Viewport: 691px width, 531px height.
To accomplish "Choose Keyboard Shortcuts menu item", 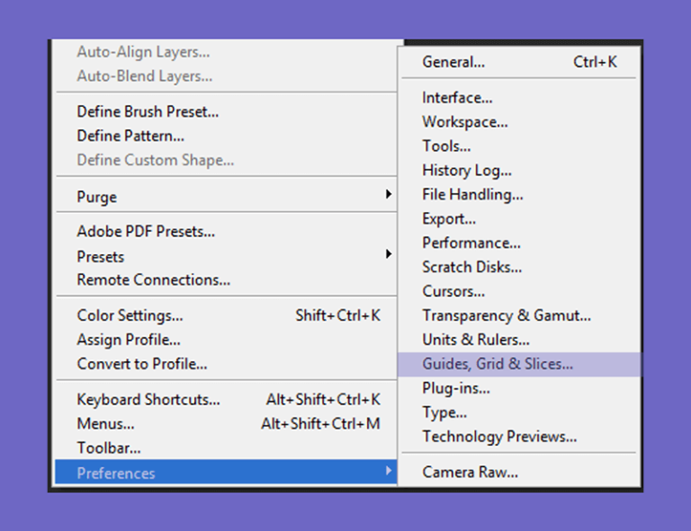I will [226, 400].
